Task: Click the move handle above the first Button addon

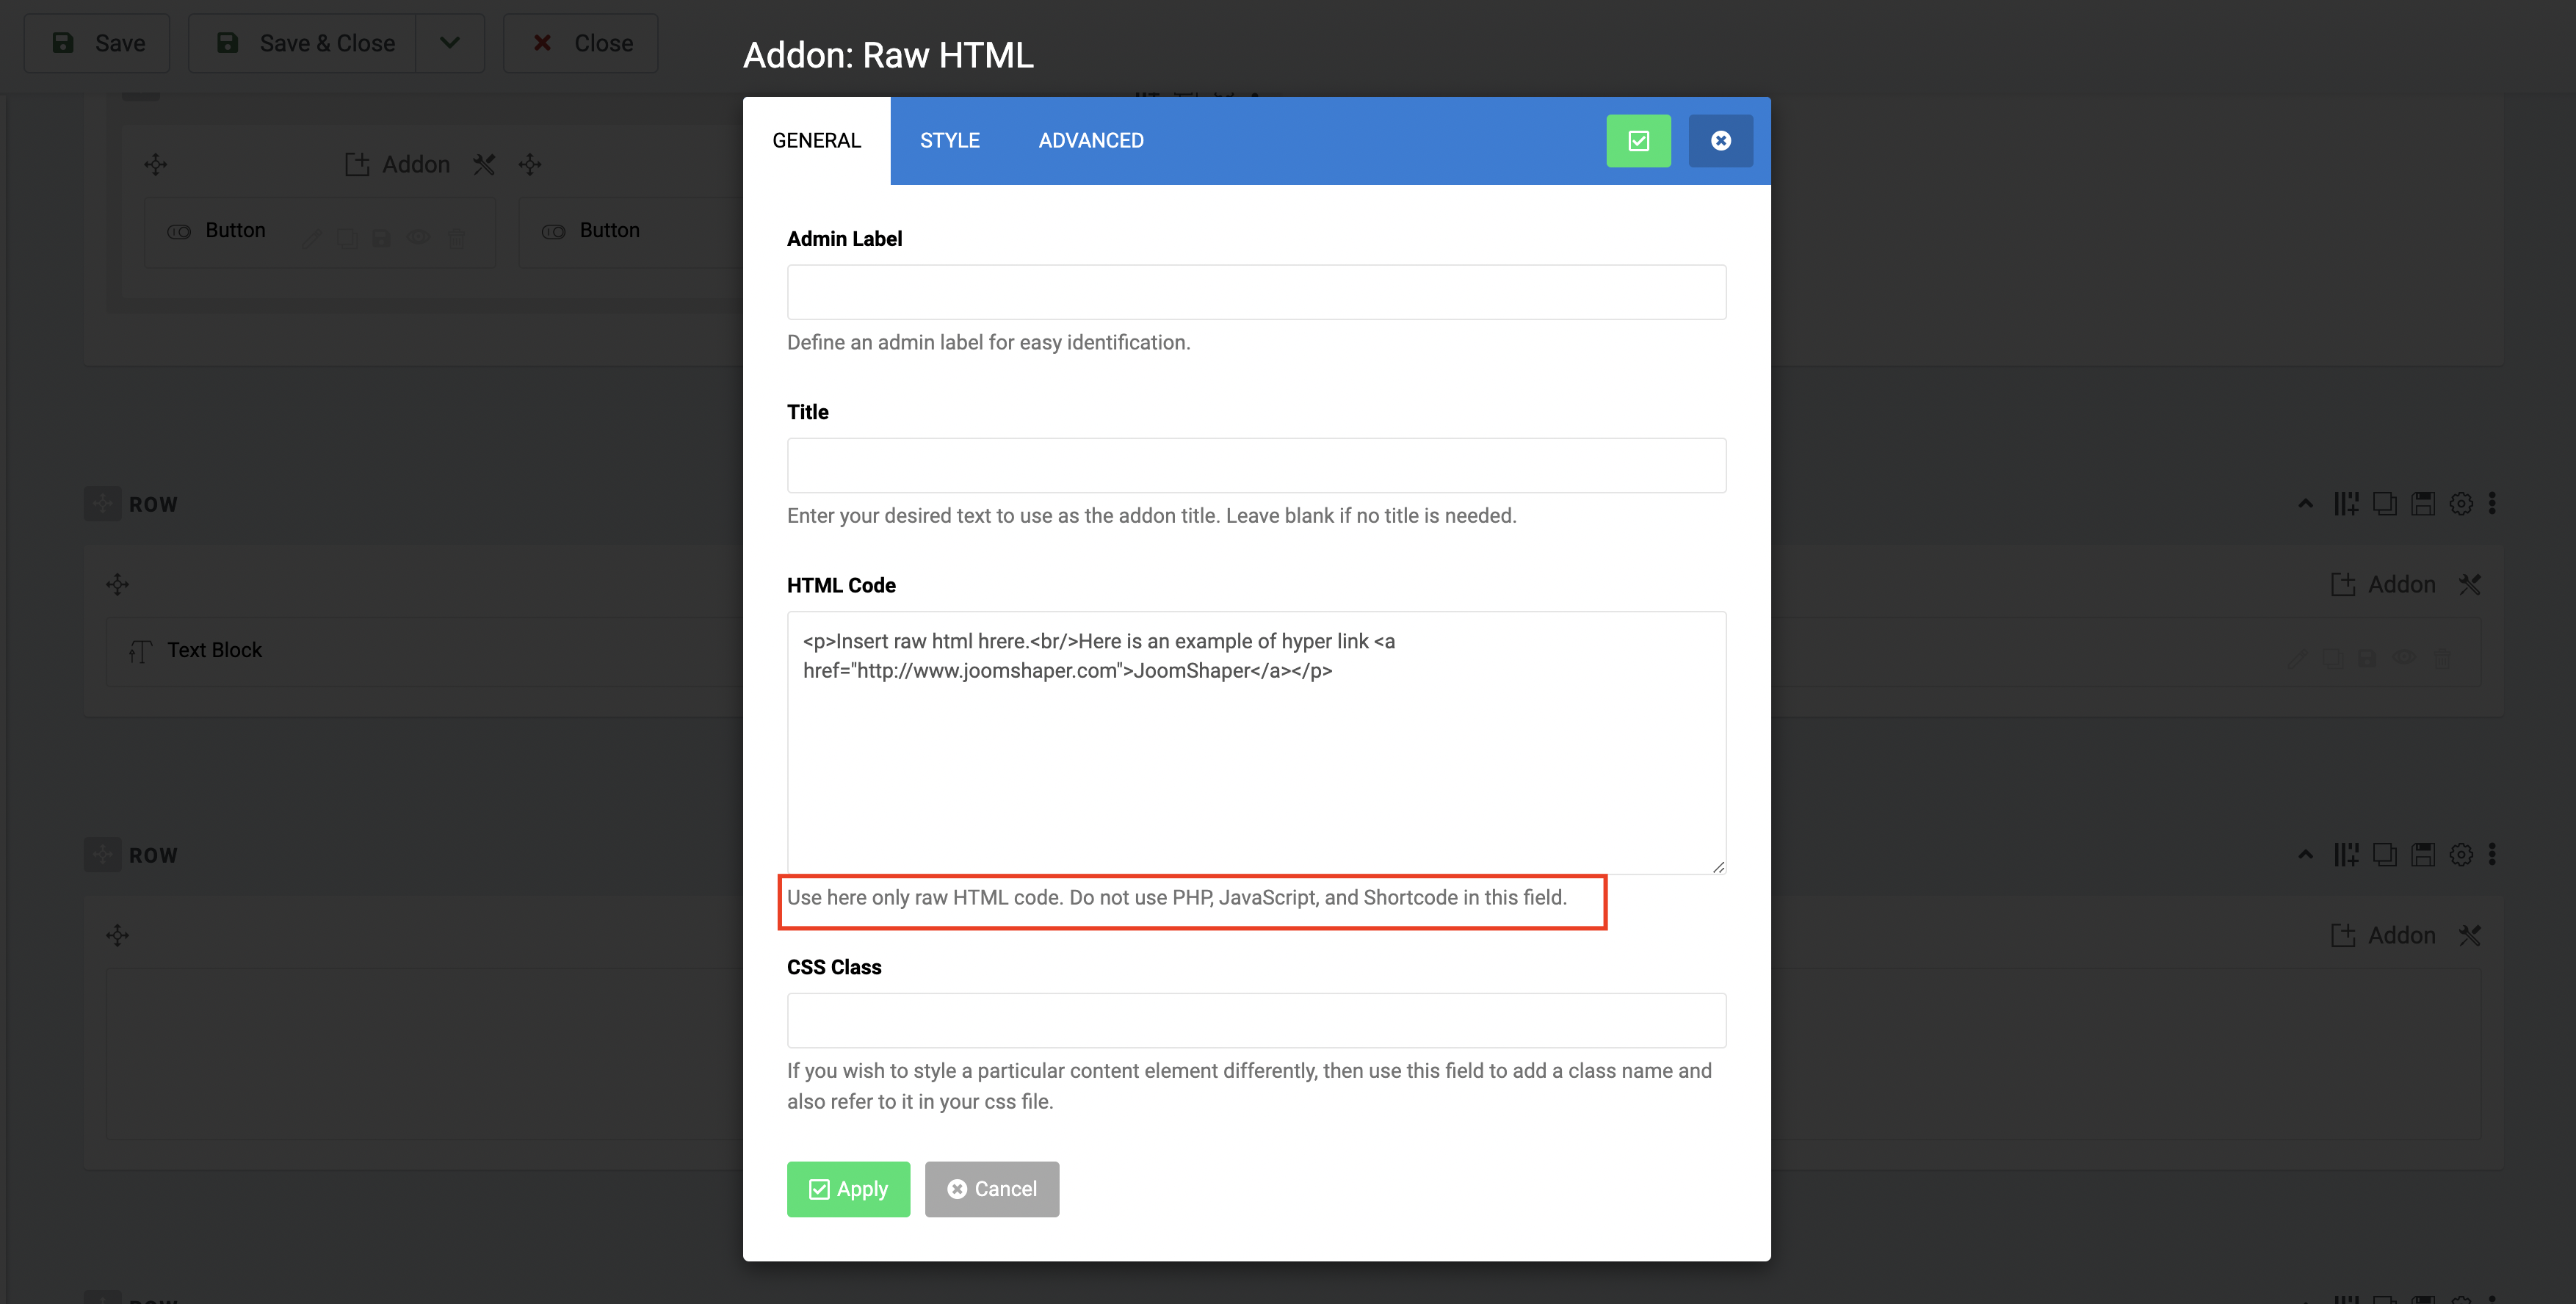Action: [x=155, y=164]
